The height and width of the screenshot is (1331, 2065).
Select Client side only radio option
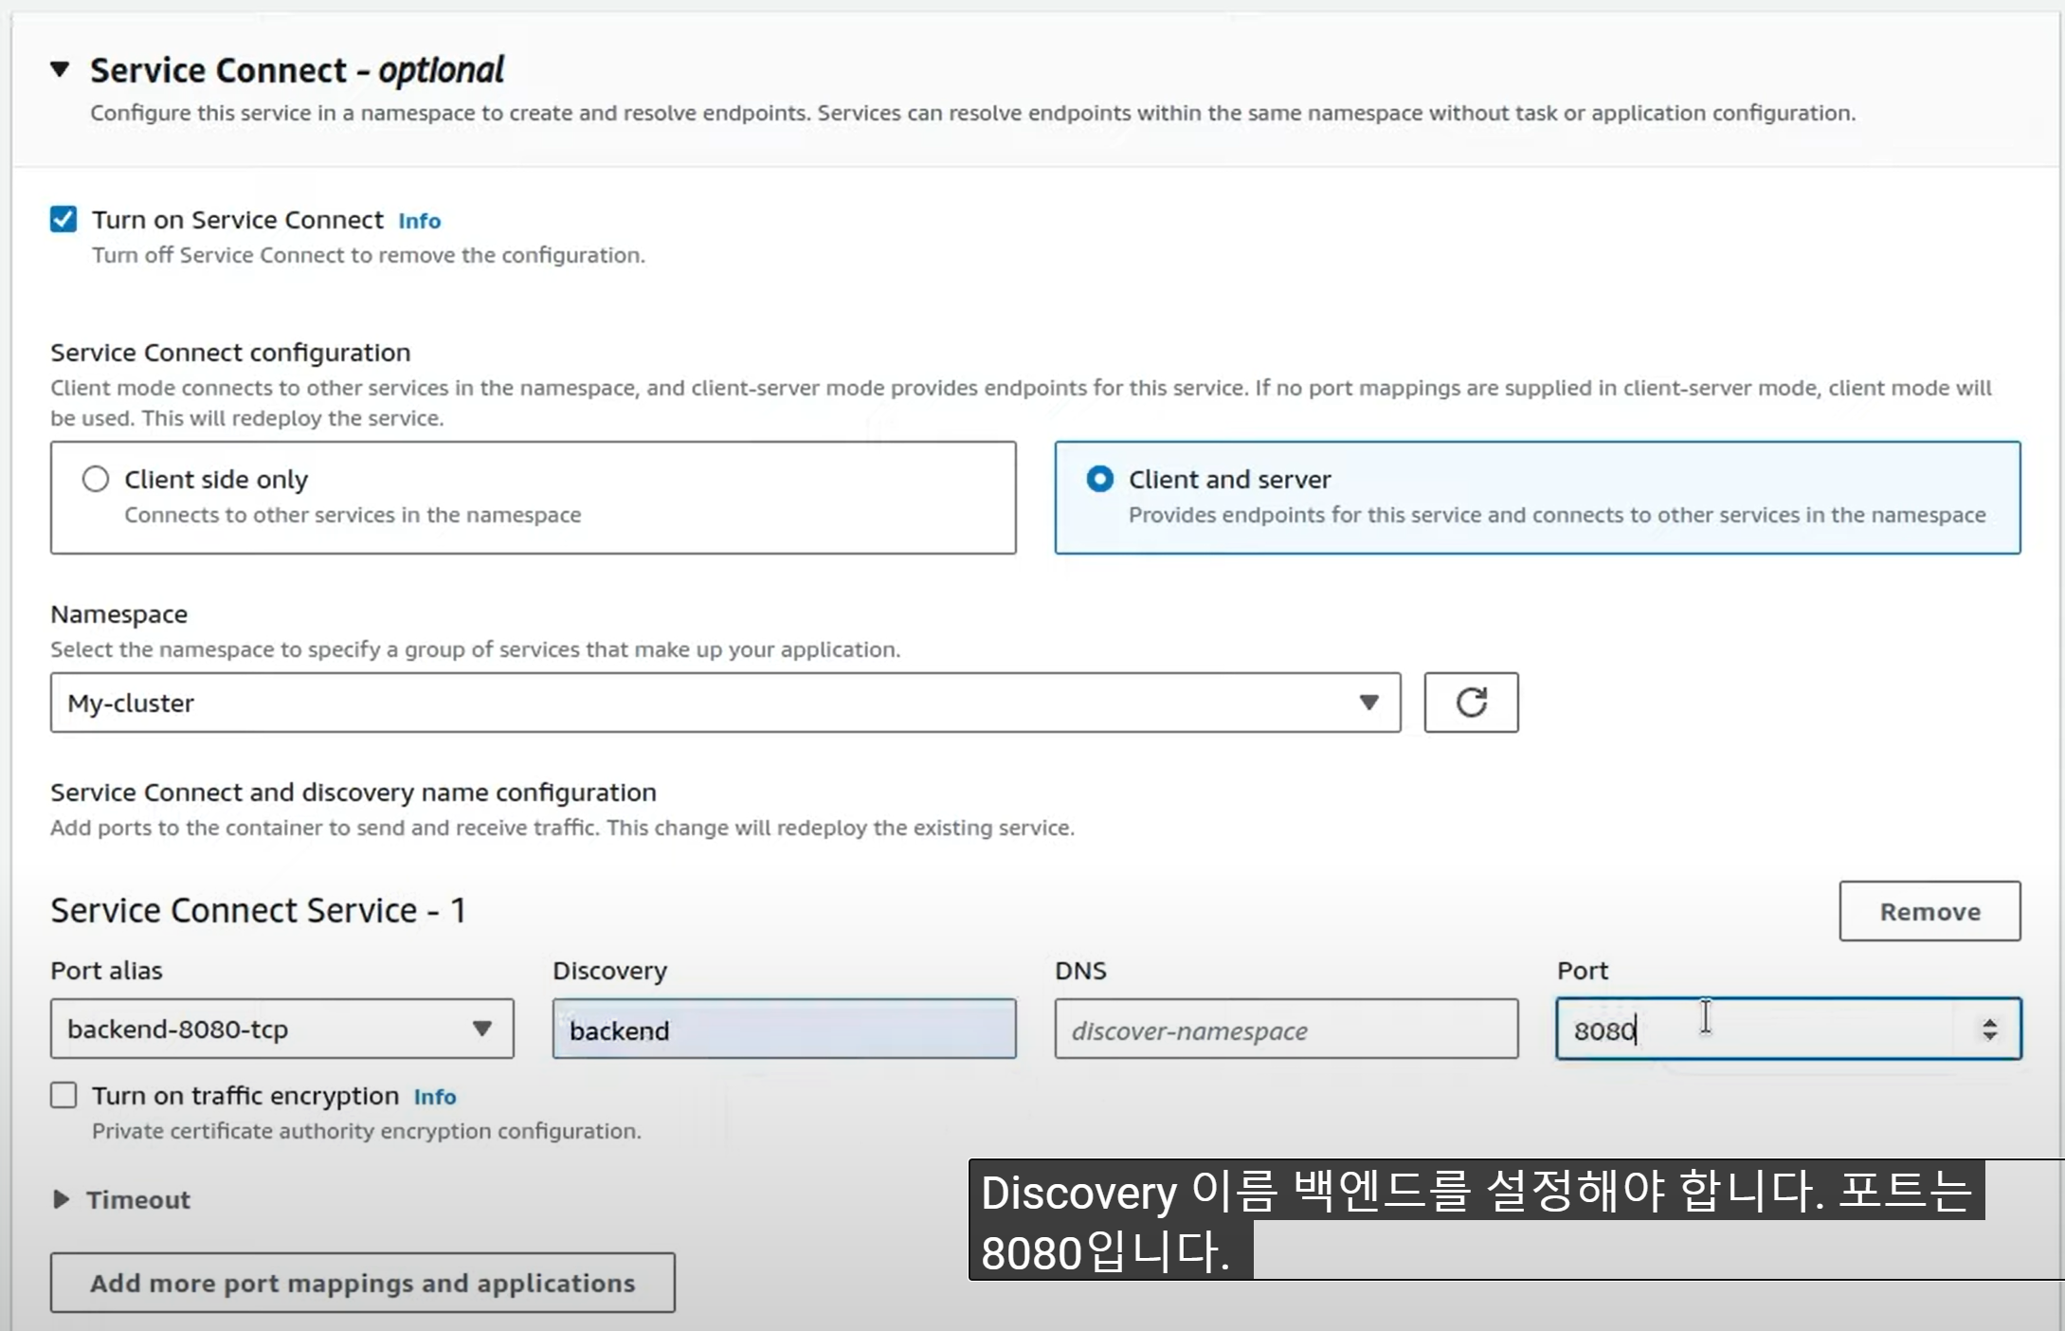tap(96, 479)
